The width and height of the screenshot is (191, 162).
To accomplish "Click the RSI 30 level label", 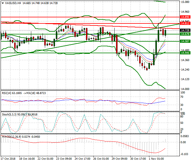I will point(182,105).
